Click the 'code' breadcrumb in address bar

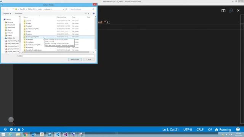40,9
